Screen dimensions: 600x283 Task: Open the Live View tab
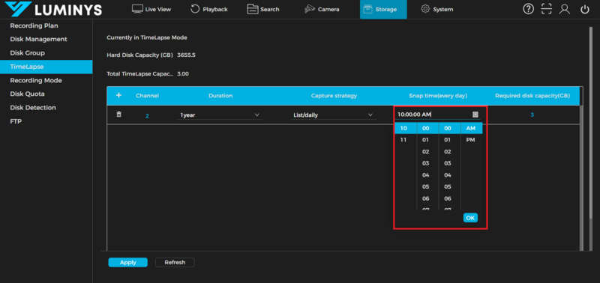(x=151, y=9)
